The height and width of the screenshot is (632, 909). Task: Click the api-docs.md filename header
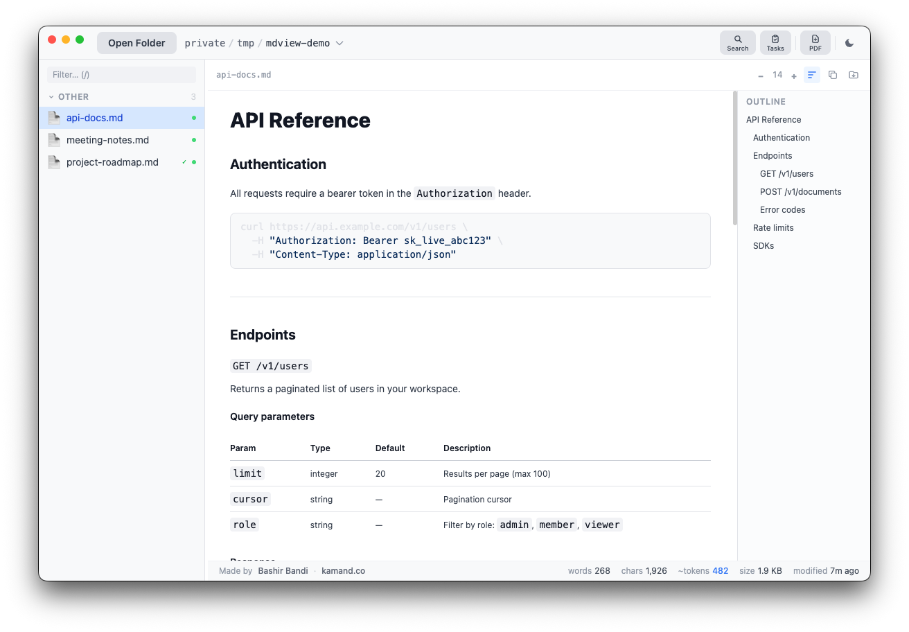click(244, 75)
